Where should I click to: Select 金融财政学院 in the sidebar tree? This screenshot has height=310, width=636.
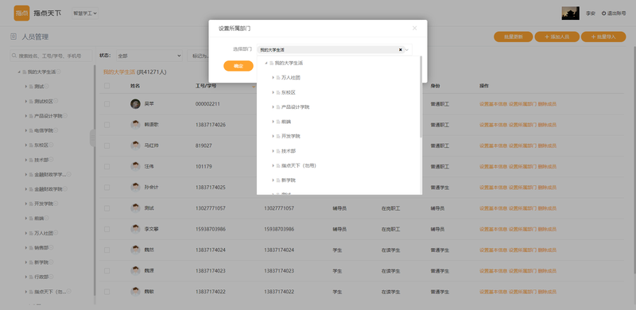[x=48, y=189]
